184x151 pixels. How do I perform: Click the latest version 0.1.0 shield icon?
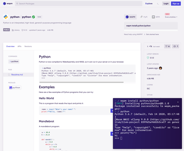[148, 58]
